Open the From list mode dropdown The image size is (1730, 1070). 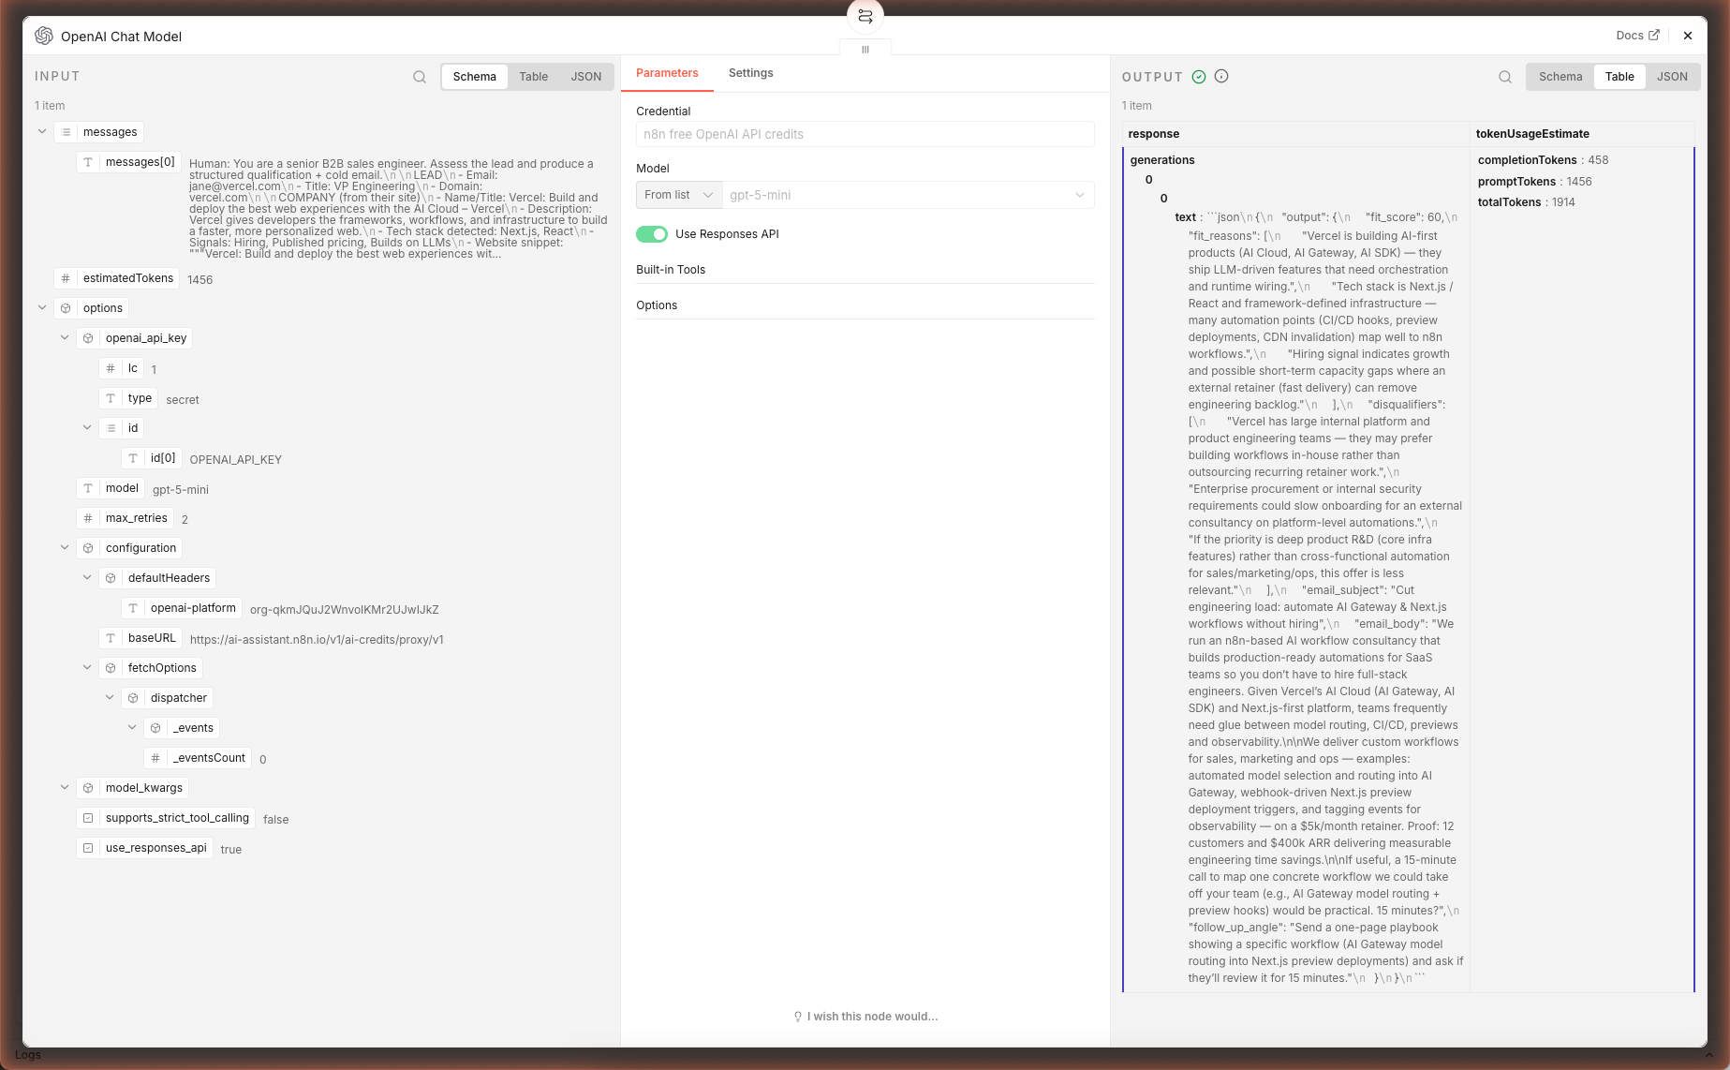pyautogui.click(x=678, y=195)
